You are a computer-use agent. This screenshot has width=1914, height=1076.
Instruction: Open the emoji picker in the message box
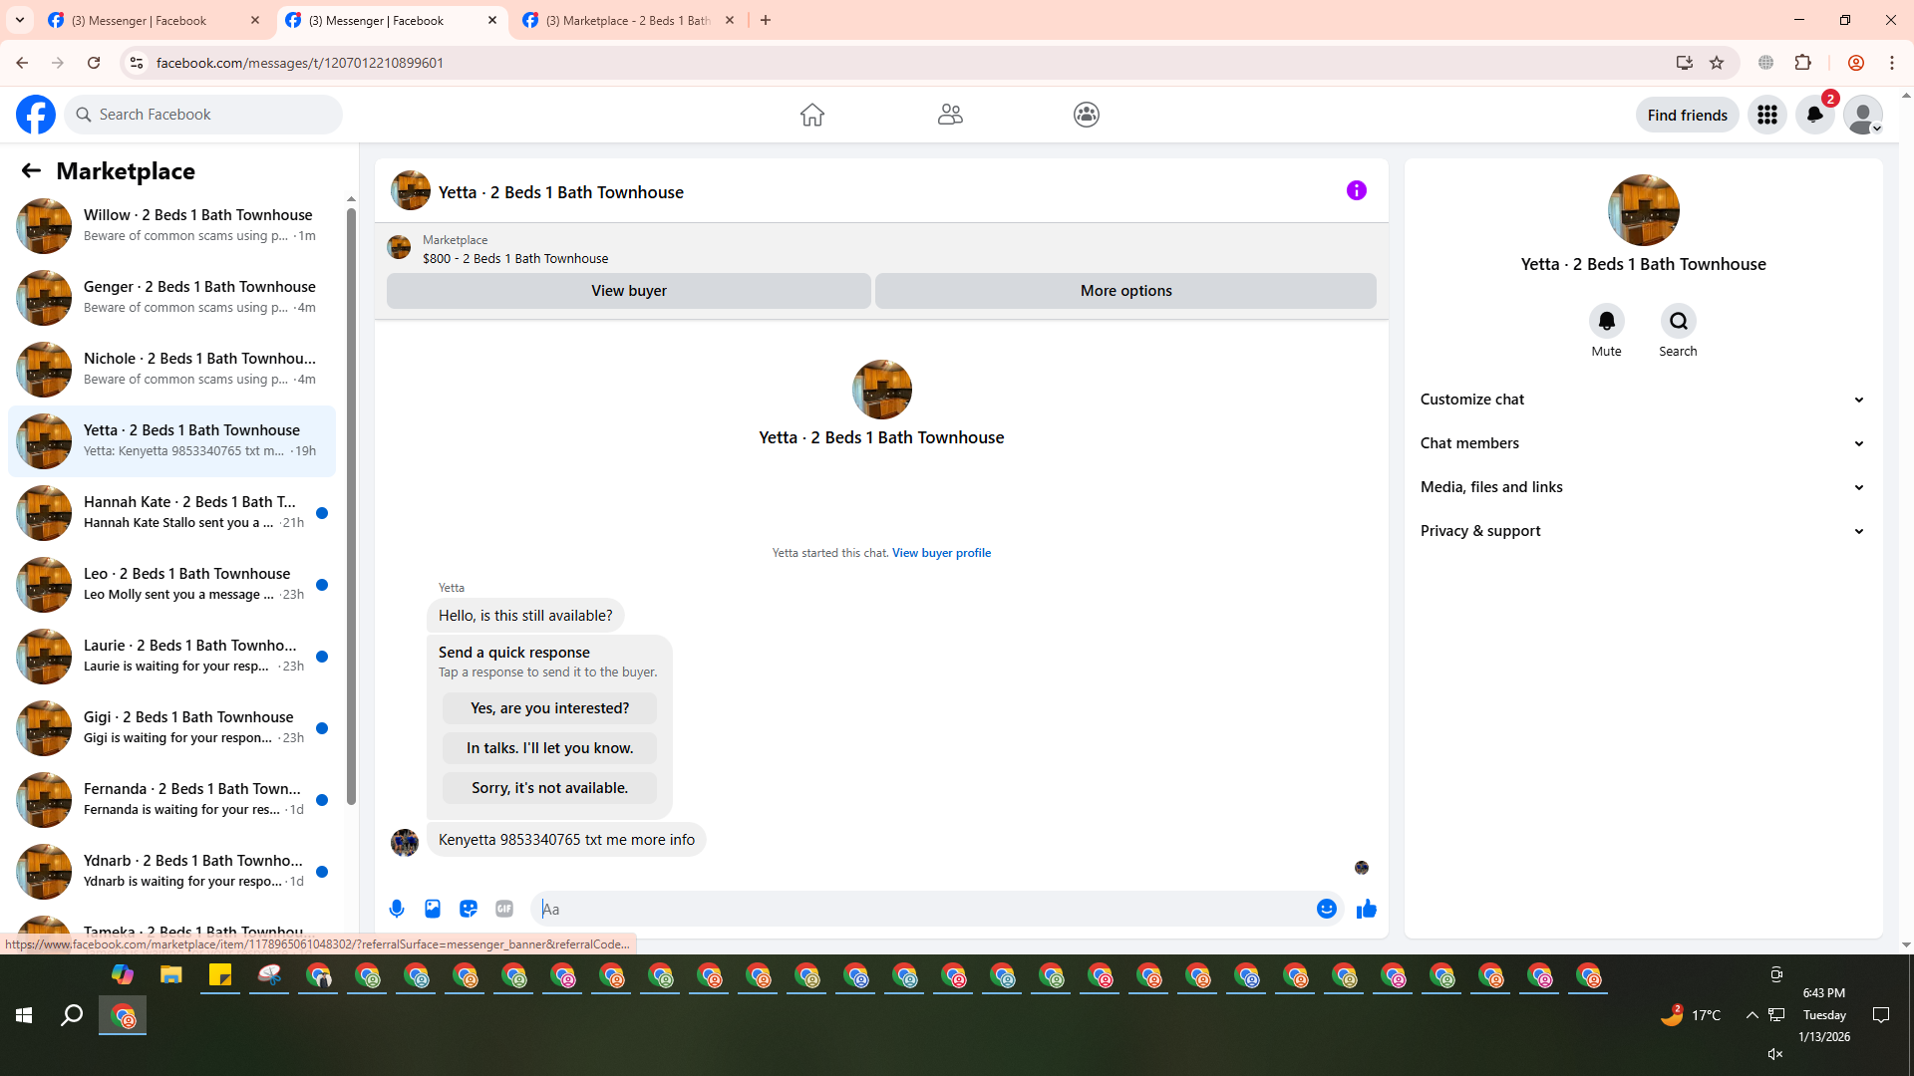click(1326, 909)
